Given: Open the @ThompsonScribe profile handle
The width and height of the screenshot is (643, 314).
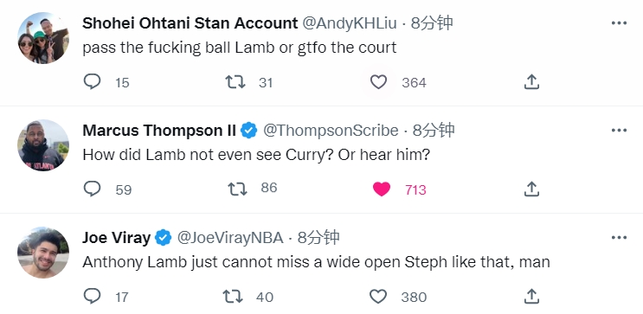Looking at the screenshot, I should (x=331, y=131).
